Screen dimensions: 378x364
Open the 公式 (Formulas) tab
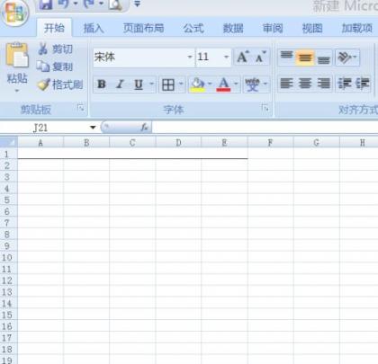click(x=193, y=28)
